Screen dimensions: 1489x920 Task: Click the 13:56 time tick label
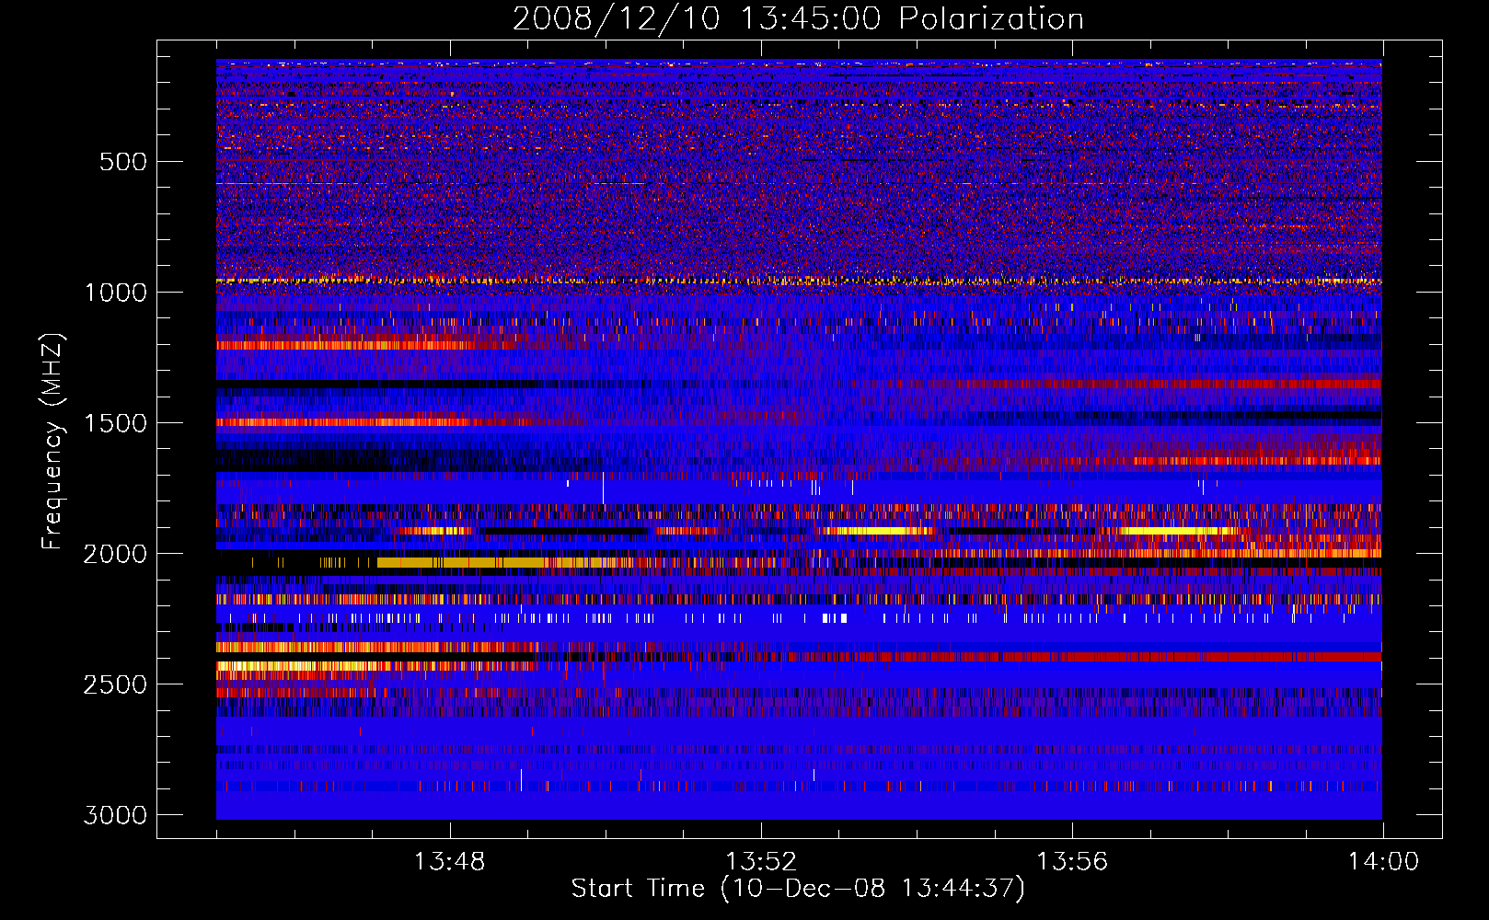1072,862
